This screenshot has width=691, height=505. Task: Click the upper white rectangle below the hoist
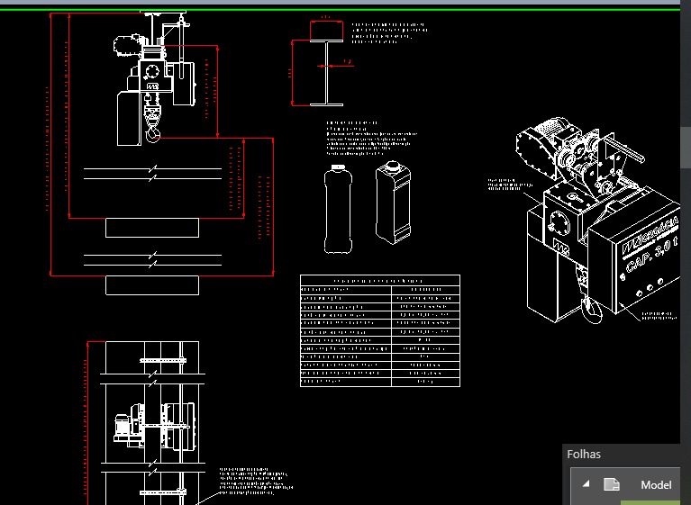point(151,228)
